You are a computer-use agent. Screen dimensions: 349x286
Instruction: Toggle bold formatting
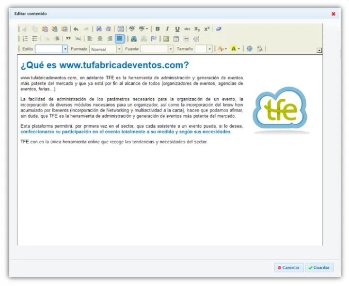pyautogui.click(x=158, y=29)
